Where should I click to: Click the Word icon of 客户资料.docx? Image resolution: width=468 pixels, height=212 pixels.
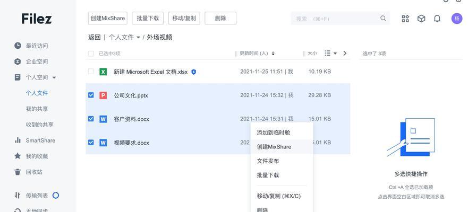pos(103,119)
